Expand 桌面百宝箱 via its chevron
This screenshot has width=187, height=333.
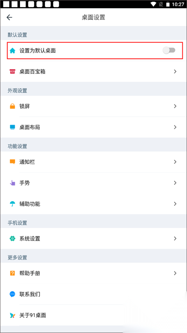point(175,72)
